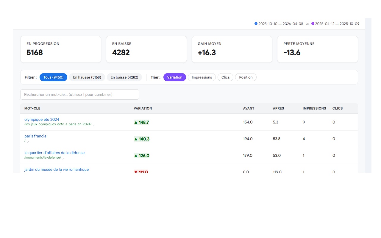Viewport: 381px width, 238px height.
Task: Click the blue dot for the current period
Action: pyautogui.click(x=256, y=24)
